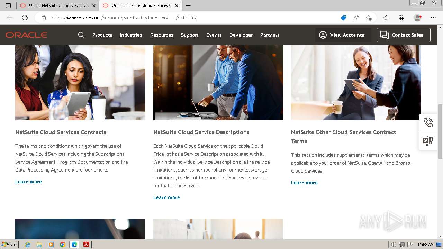Click the women with tablet and coffee photo

click(356, 83)
